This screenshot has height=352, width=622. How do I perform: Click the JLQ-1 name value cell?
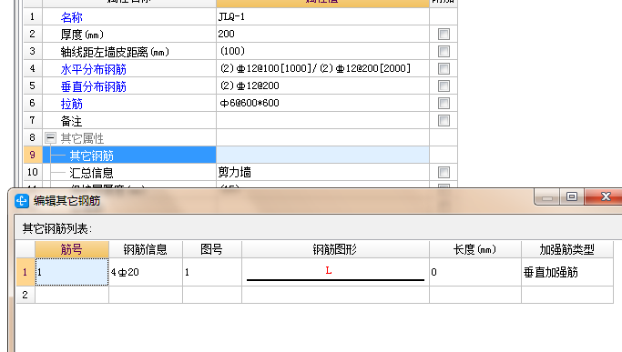(x=322, y=16)
